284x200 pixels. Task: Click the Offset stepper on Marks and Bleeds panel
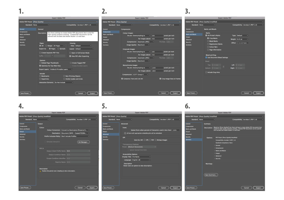tap(238, 43)
